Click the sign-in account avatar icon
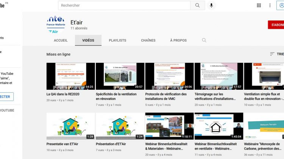The height and width of the screenshot is (159, 284). [281, 5]
